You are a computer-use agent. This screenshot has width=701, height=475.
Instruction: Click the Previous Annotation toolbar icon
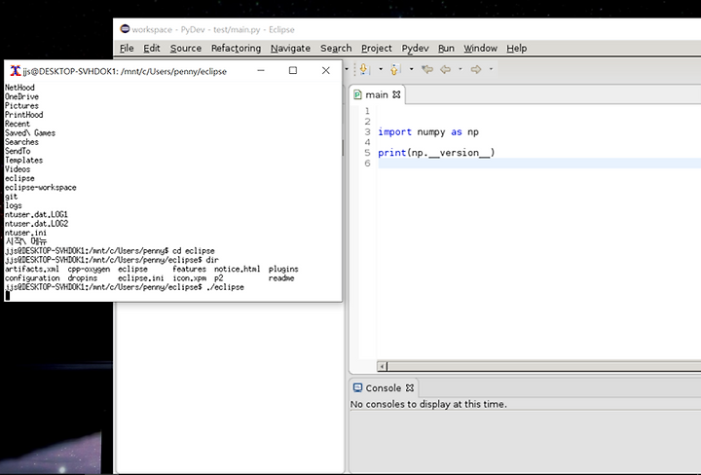point(394,69)
